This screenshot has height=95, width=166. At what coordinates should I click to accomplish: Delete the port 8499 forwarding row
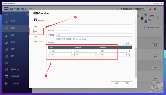(129, 55)
